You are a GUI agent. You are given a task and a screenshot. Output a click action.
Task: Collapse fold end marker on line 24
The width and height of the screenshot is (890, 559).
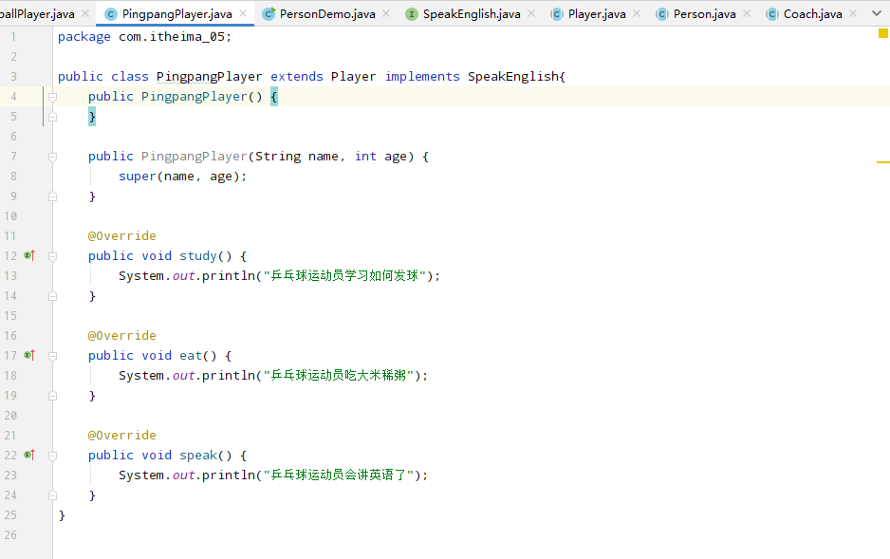click(53, 495)
